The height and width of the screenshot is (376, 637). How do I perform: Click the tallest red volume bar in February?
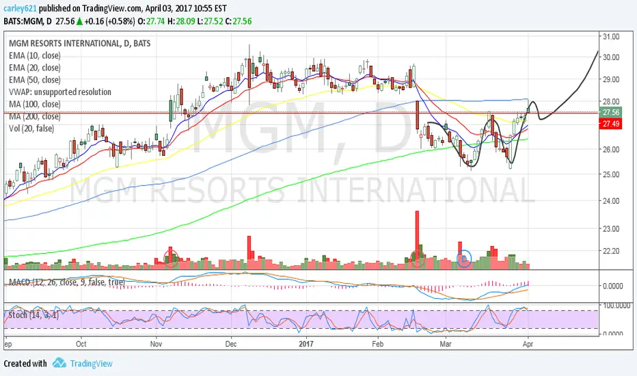[417, 239]
